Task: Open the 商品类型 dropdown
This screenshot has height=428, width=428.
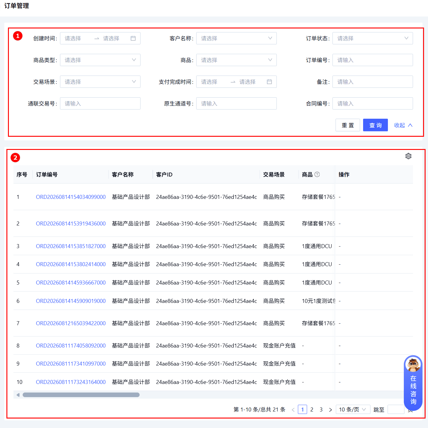Action: click(100, 60)
